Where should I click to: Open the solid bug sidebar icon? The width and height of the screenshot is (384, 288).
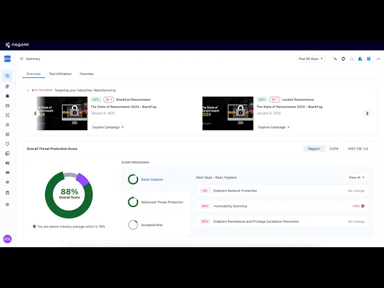(x=7, y=96)
